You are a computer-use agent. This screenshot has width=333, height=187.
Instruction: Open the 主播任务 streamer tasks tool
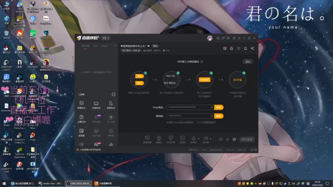click(81, 119)
